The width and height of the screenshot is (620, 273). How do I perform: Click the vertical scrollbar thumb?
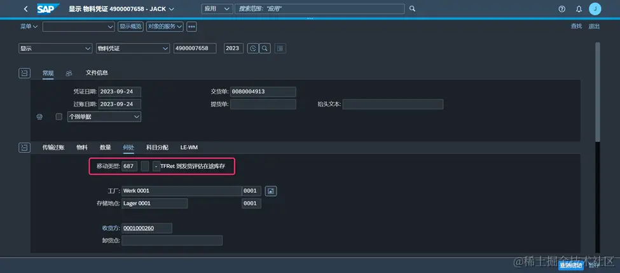(598, 90)
